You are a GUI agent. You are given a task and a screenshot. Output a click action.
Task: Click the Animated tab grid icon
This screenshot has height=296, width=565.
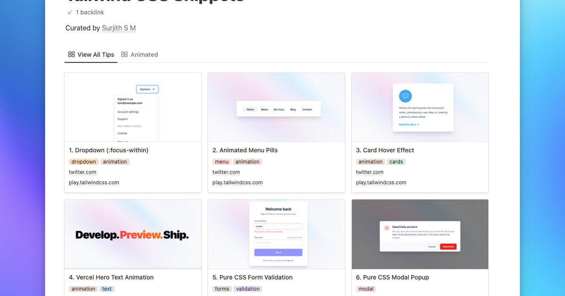[124, 55]
